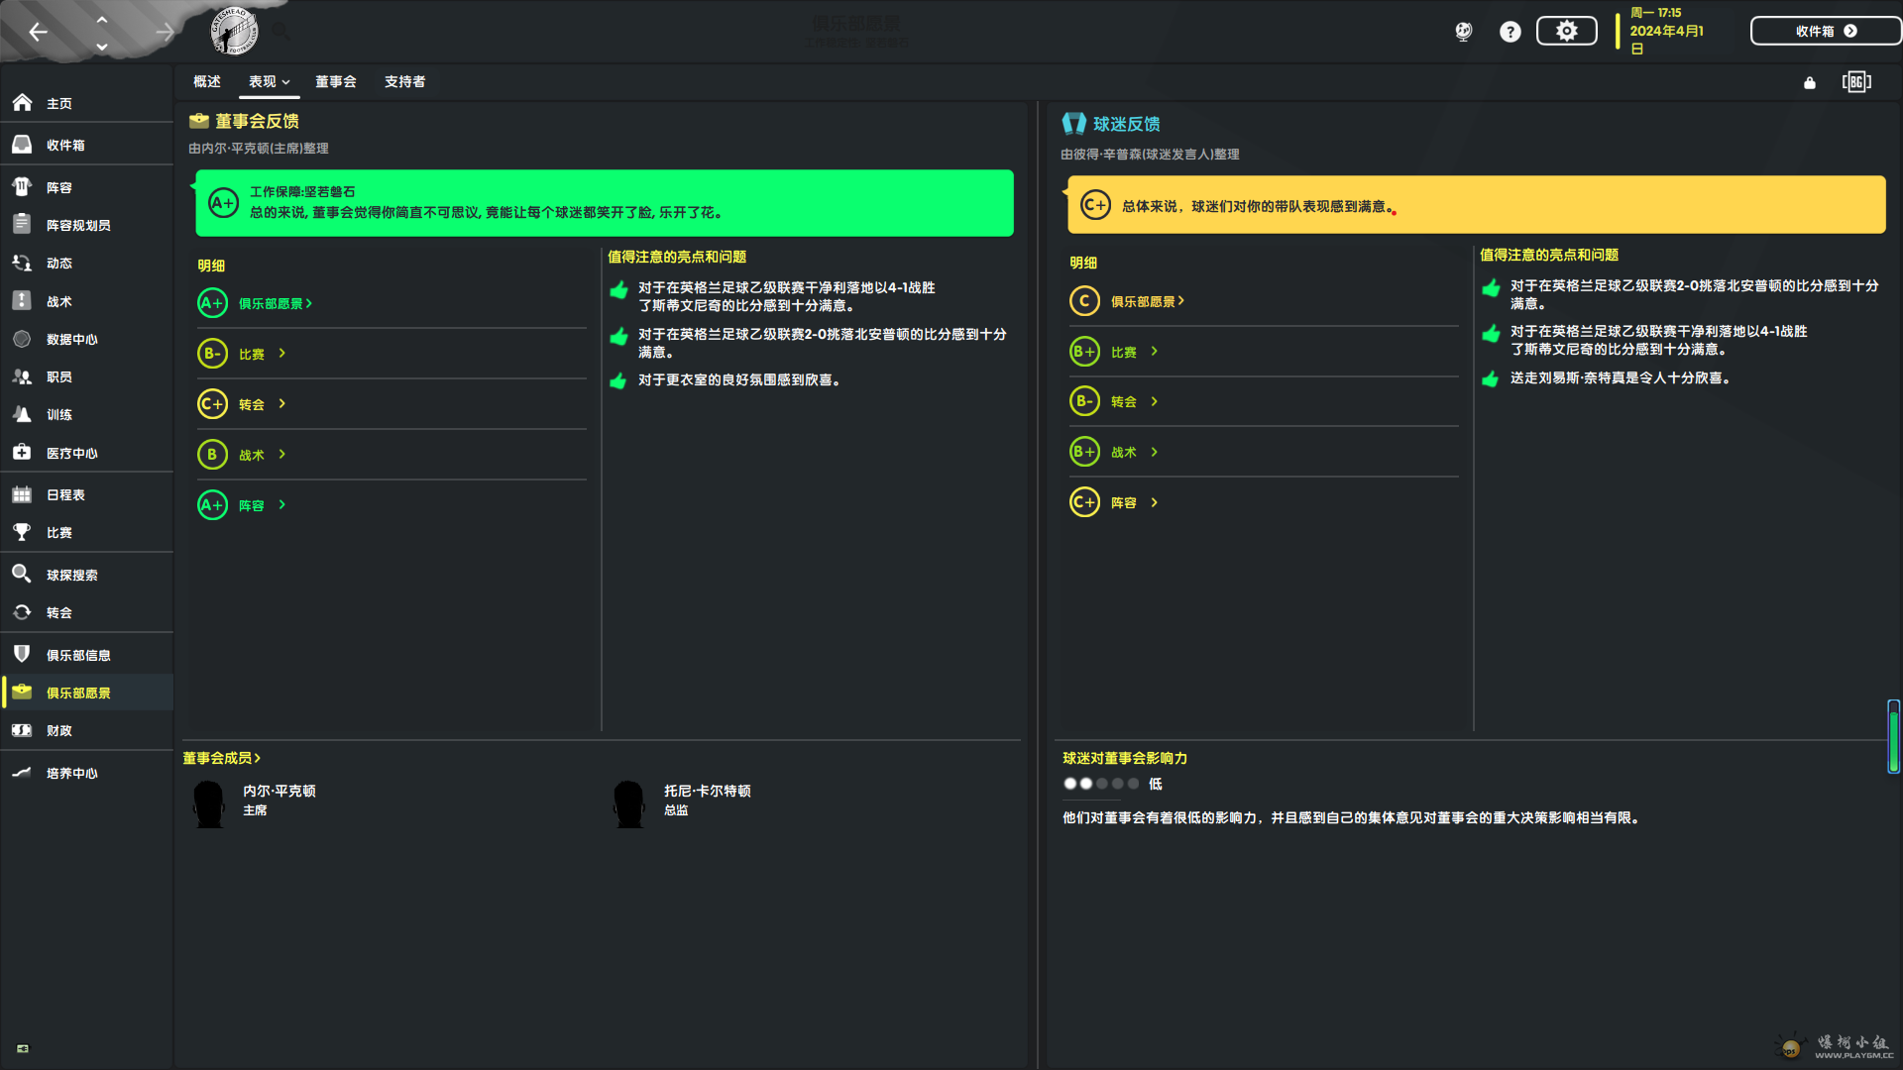Click the small icon at sidebar bottom
The width and height of the screenshot is (1903, 1070).
click(23, 1048)
